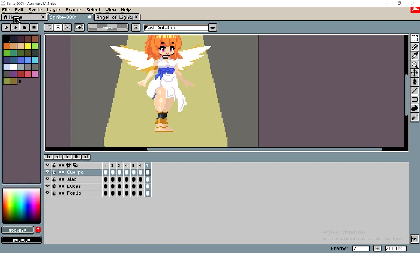
Task: Open the palette options menu icon
Action: [34, 28]
